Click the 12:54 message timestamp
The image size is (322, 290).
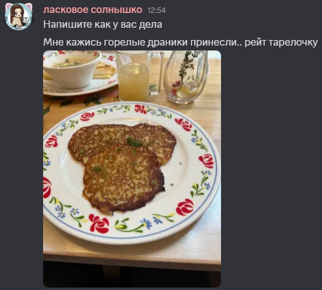pos(156,10)
